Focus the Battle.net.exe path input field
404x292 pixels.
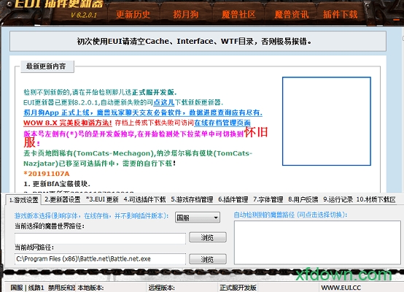tap(100, 259)
